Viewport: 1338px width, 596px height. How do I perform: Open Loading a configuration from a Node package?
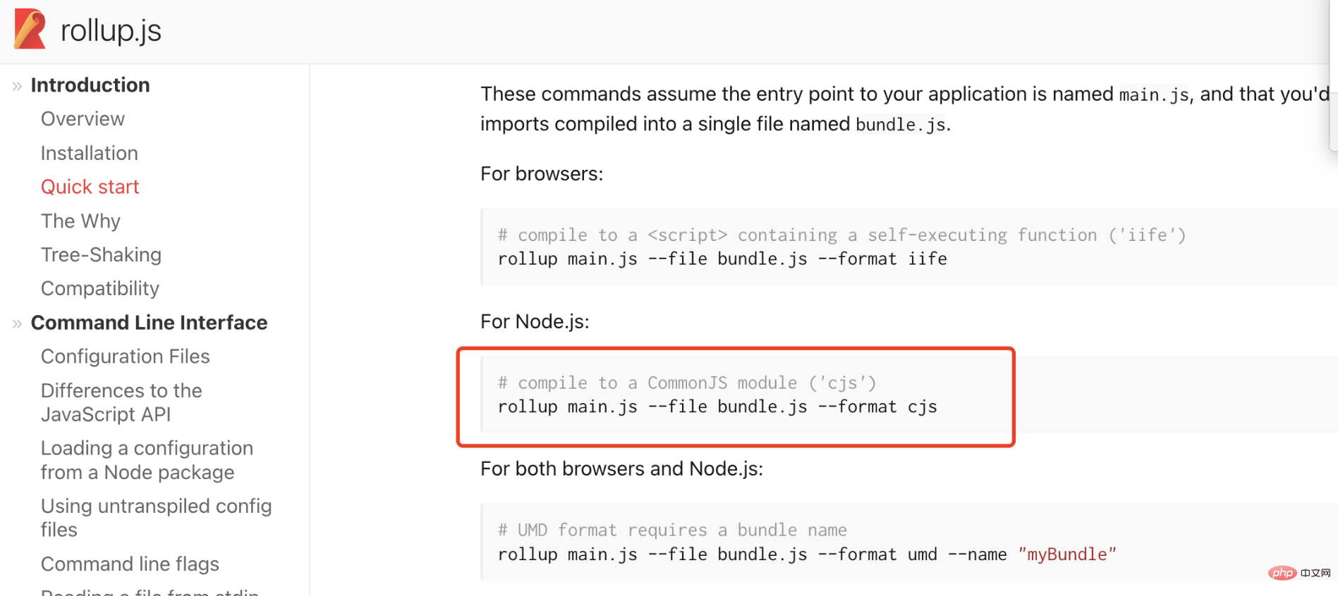click(147, 460)
